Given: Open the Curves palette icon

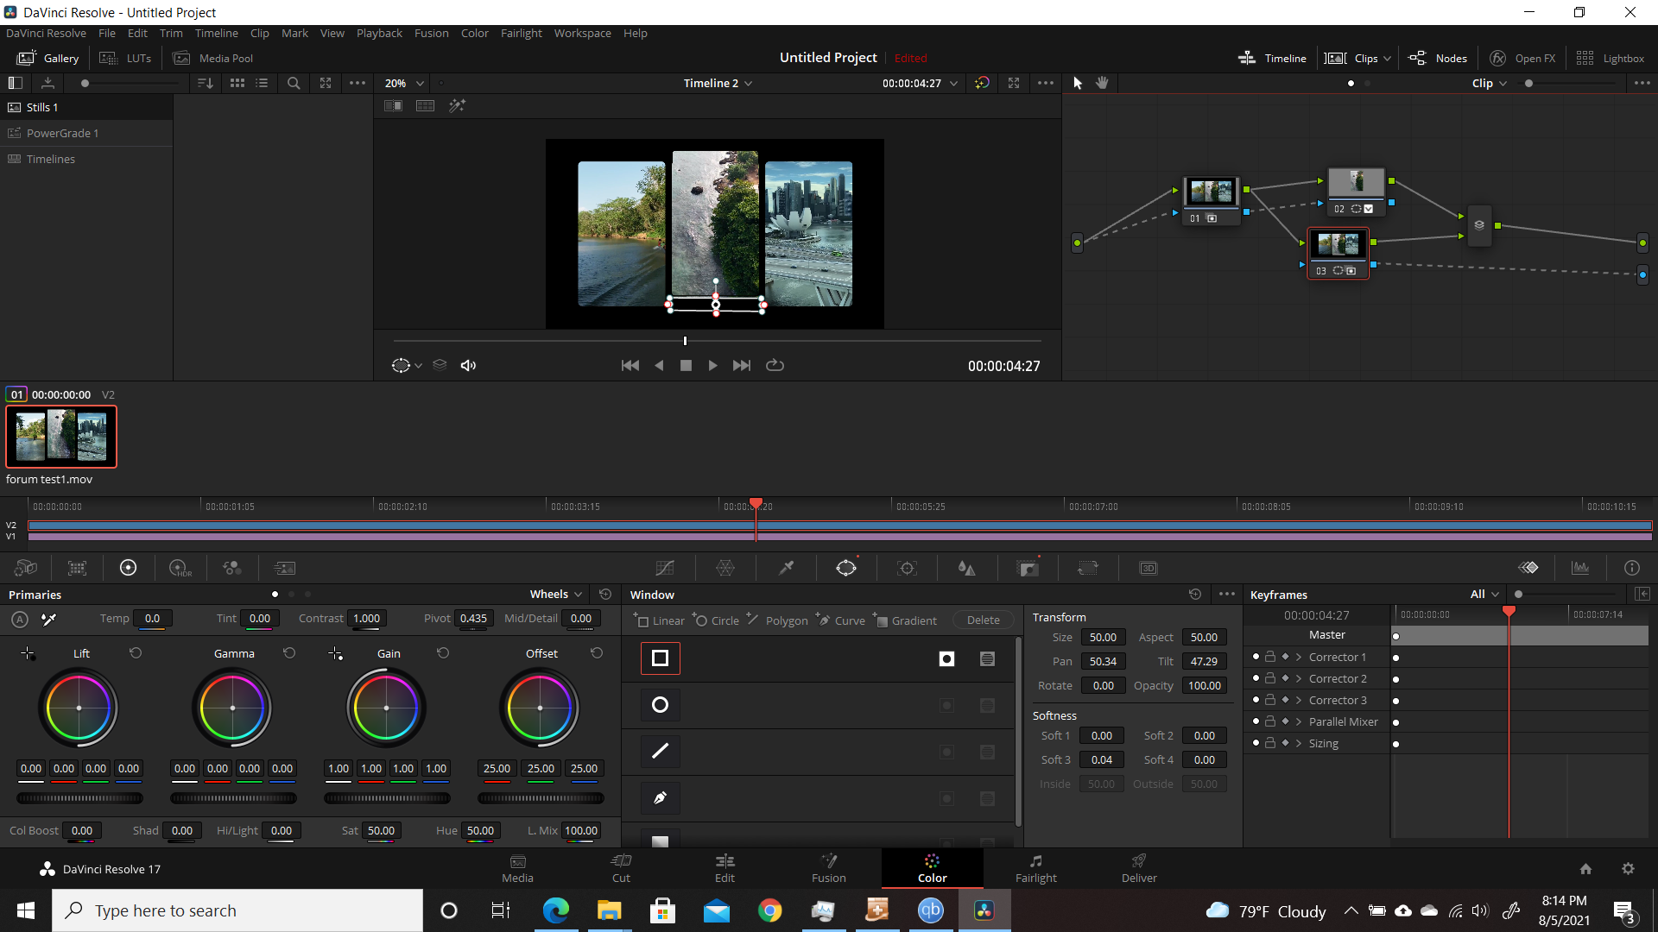Looking at the screenshot, I should pyautogui.click(x=664, y=568).
